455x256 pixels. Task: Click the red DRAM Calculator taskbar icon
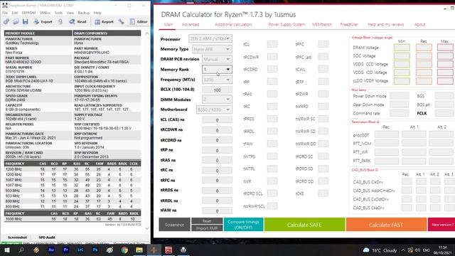[168, 250]
